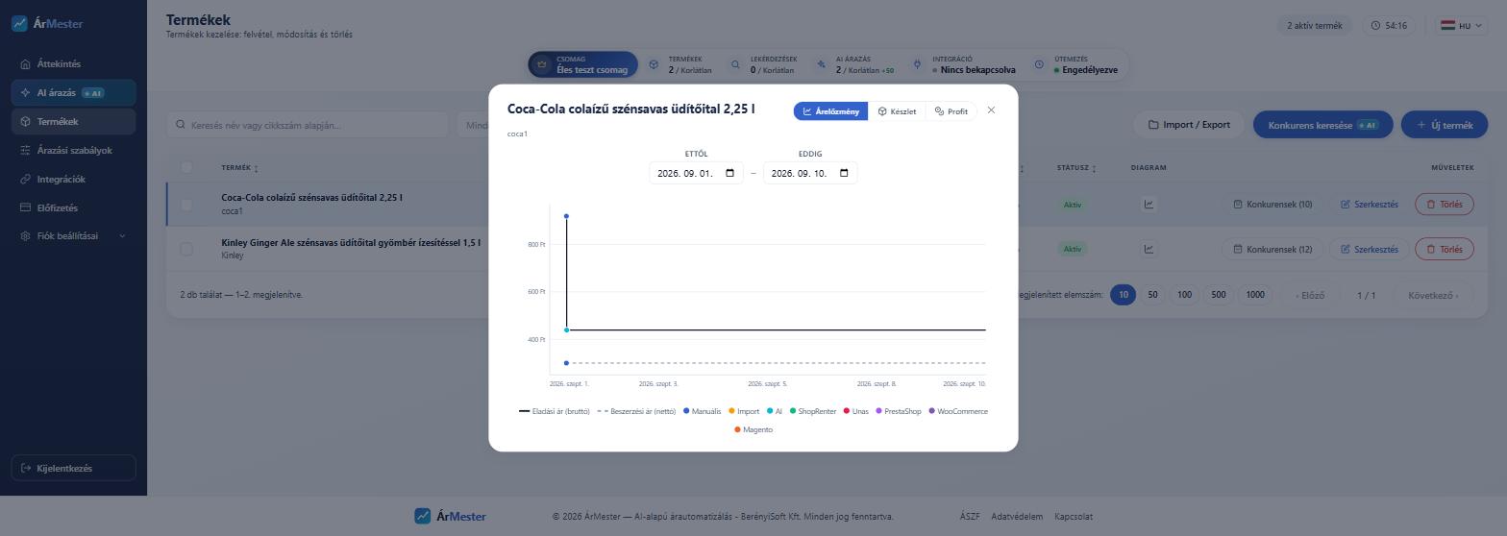Viewport: 1507px width, 536px height.
Task: Click the Ütemezés clock status icon
Action: (x=1039, y=64)
